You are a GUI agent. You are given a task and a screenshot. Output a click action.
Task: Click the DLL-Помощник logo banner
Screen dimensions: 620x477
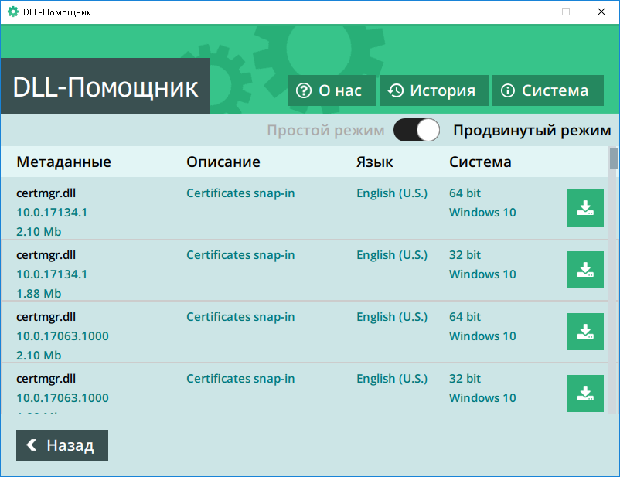[x=105, y=87]
